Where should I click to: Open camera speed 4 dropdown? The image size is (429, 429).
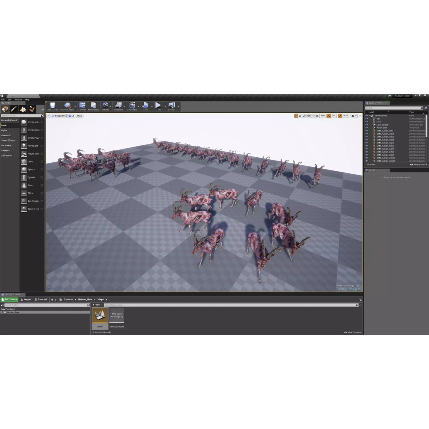point(354,116)
